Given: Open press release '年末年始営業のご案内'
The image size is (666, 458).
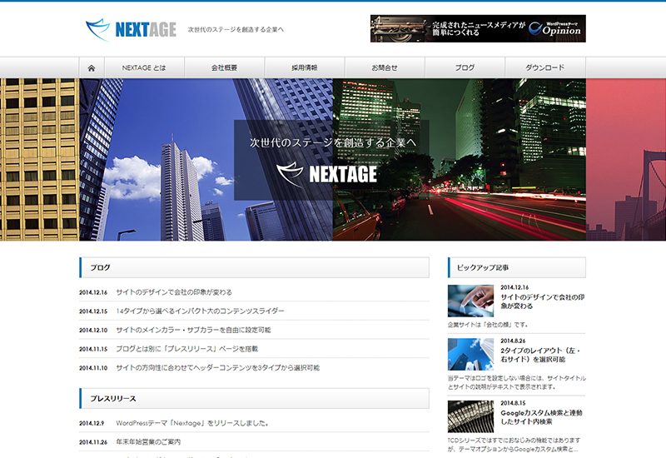Looking at the screenshot, I should [x=148, y=442].
